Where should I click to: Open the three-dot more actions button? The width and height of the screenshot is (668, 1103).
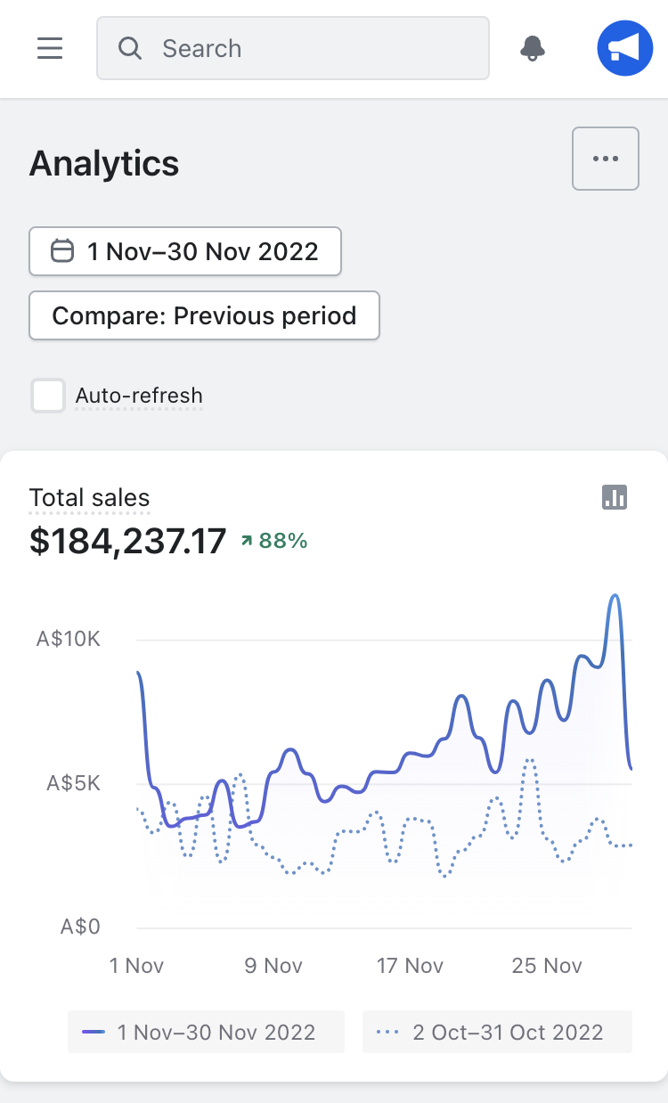(605, 159)
